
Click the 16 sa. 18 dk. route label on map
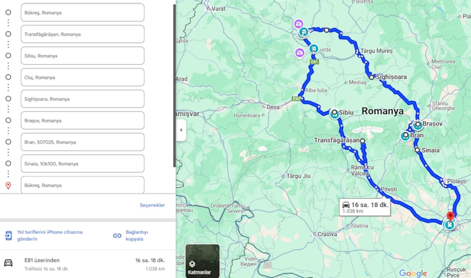click(x=365, y=207)
